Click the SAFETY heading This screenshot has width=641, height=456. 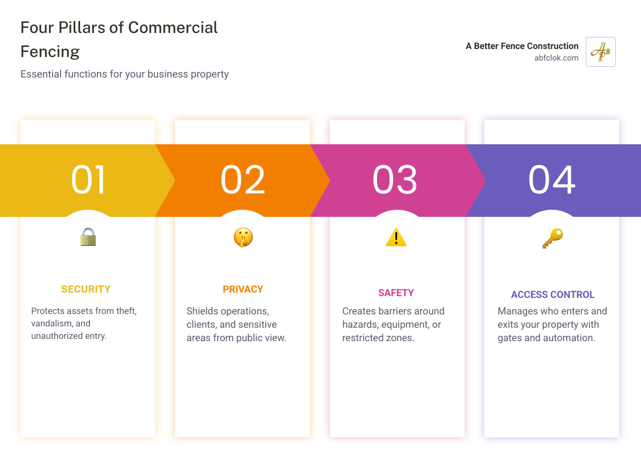pos(396,293)
